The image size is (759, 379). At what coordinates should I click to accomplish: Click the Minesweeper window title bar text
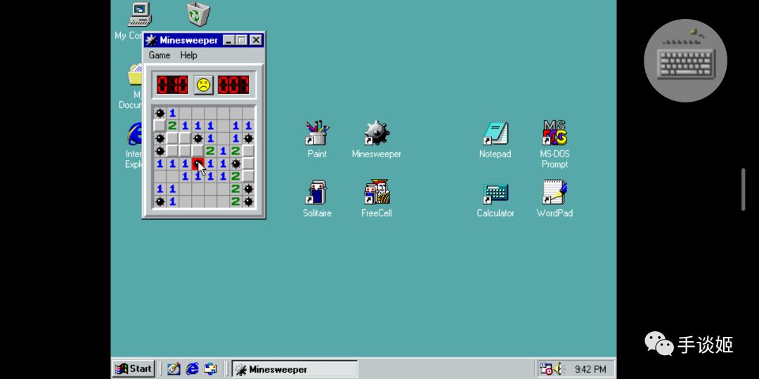click(188, 40)
